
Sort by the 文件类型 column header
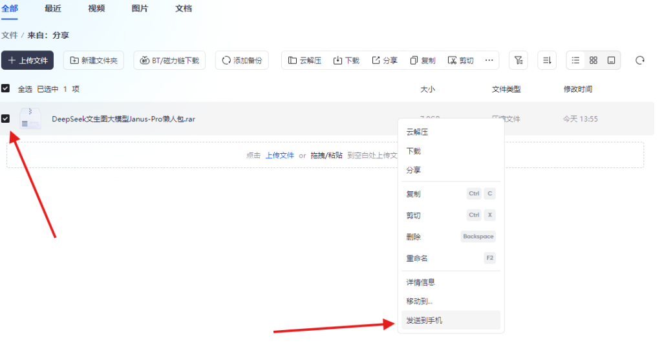(x=506, y=89)
